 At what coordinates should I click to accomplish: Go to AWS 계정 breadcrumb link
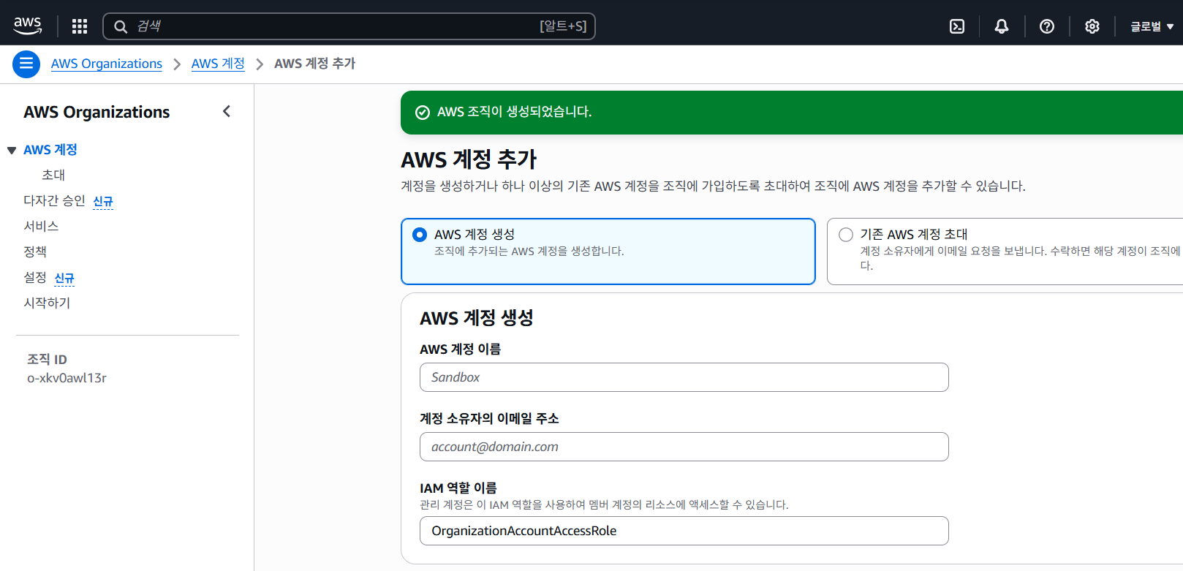coord(218,64)
